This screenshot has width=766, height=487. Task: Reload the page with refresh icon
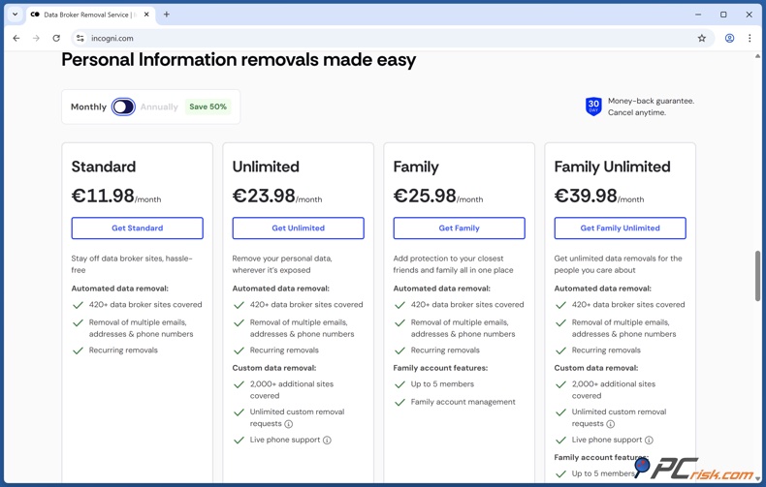pyautogui.click(x=56, y=39)
